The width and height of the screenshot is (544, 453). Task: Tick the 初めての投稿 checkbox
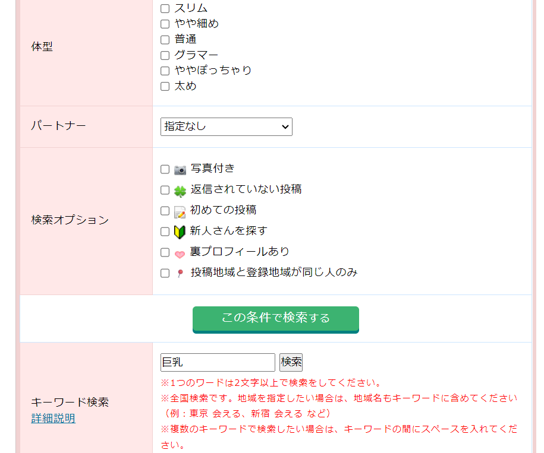click(x=165, y=211)
